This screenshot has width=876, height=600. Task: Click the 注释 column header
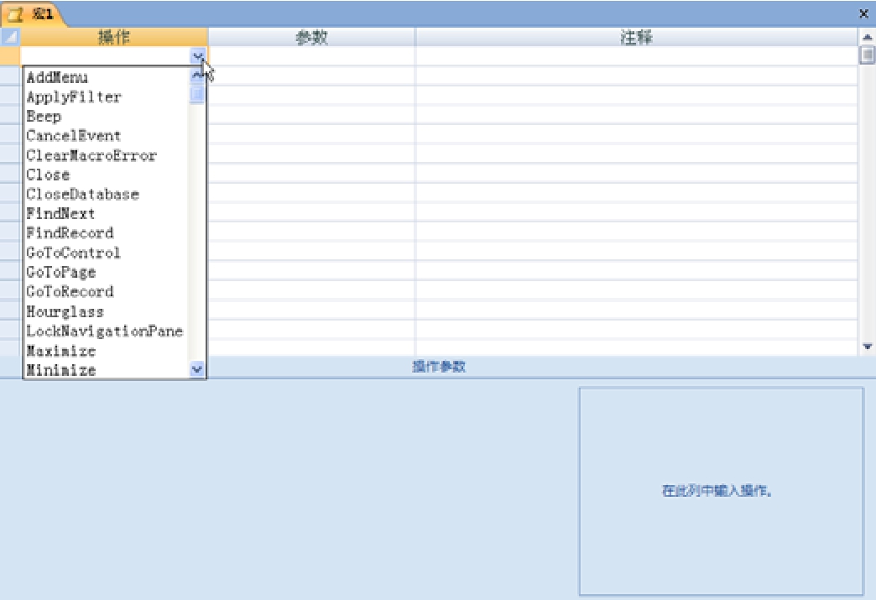(x=636, y=37)
